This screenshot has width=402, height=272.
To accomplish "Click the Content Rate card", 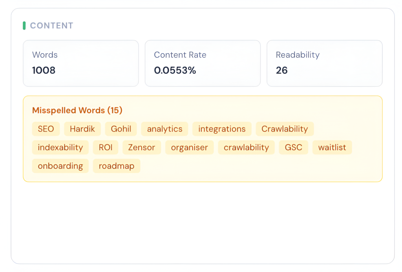I will coord(203,63).
